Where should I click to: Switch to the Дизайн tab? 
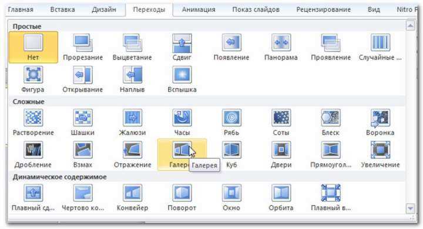click(104, 9)
